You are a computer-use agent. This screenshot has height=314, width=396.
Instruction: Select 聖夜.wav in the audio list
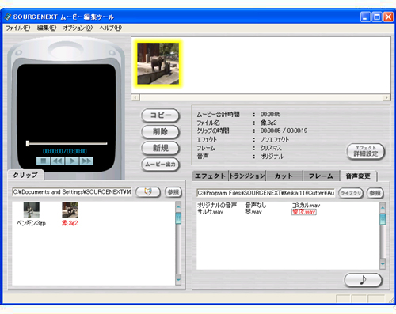point(304,212)
